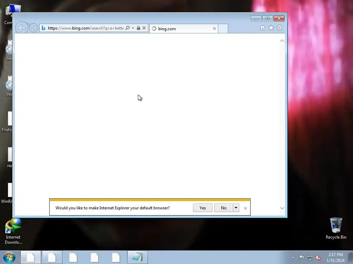This screenshot has width=353, height=264.
Task: Go to the Home page icon
Action: coord(262,27)
